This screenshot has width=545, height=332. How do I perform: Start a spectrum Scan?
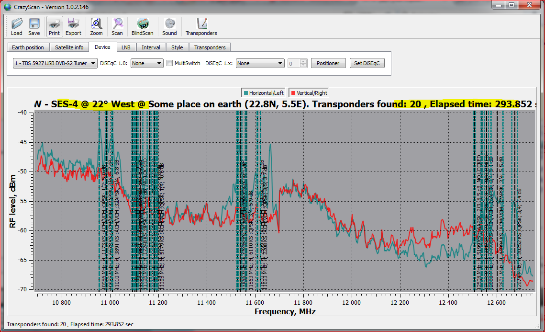click(x=117, y=26)
